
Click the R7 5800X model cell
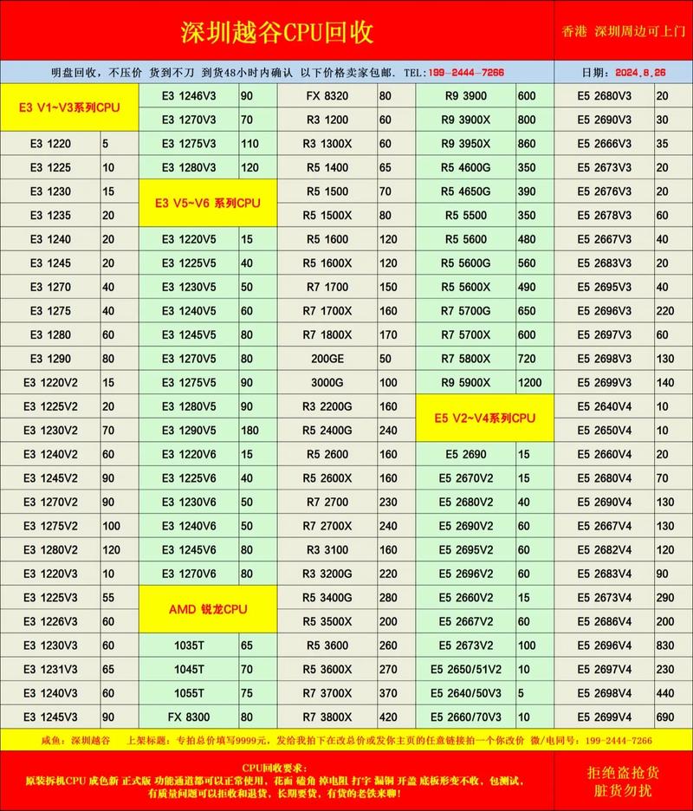466,359
